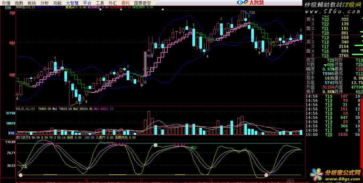363x183 pixels.
Task: Open the 大智慧 menu item
Action: pos(72,3)
